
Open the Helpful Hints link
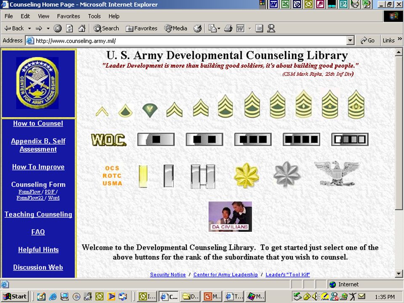point(38,250)
